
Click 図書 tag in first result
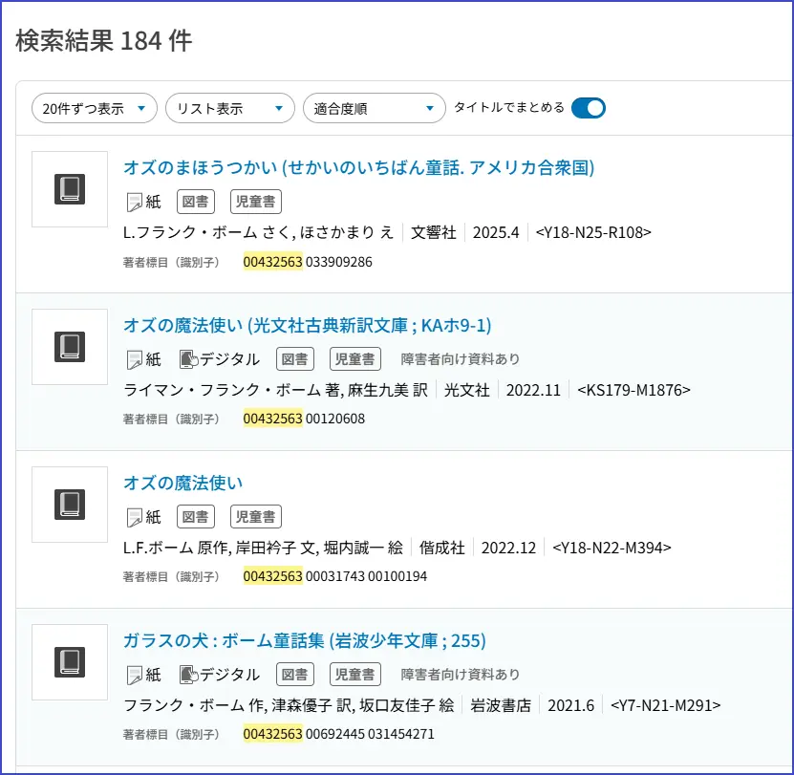[196, 202]
